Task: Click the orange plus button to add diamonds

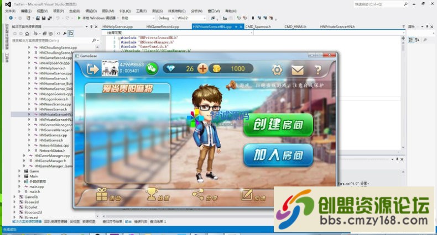Action: pos(202,68)
